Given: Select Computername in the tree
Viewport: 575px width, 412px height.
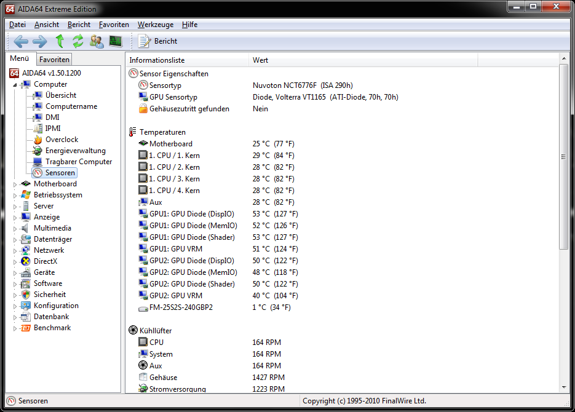Looking at the screenshot, I should [x=71, y=106].
